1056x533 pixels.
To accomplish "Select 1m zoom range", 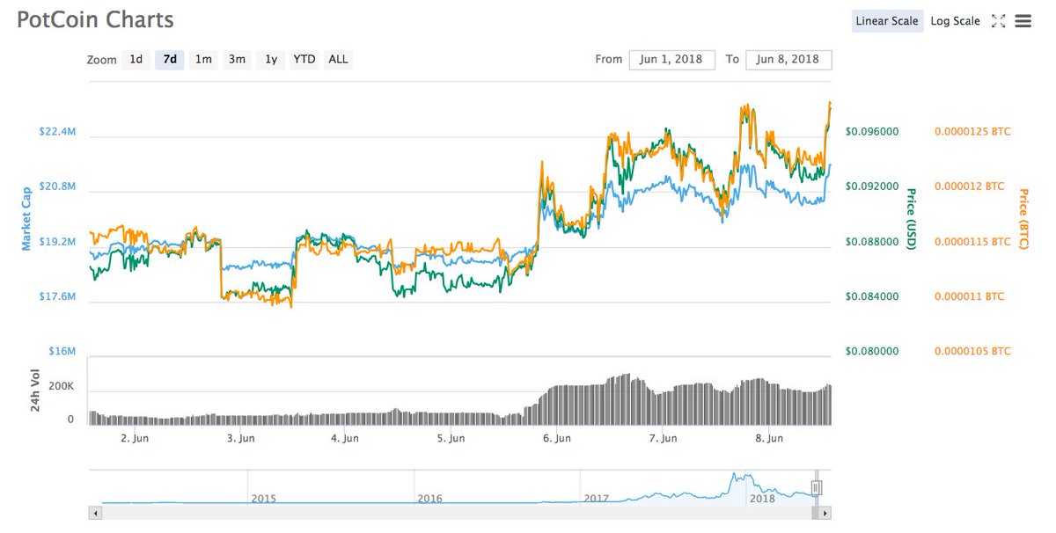I will point(203,60).
